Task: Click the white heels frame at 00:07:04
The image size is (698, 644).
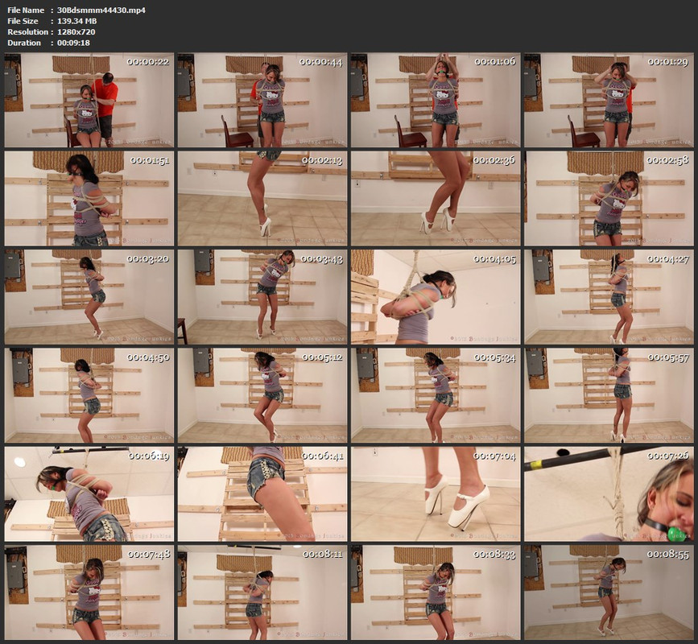Action: (x=436, y=494)
